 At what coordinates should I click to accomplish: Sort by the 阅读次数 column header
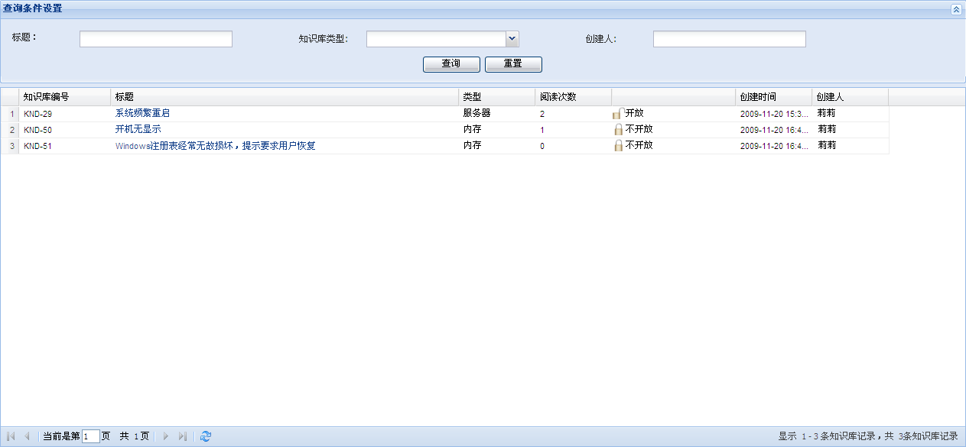pos(558,97)
